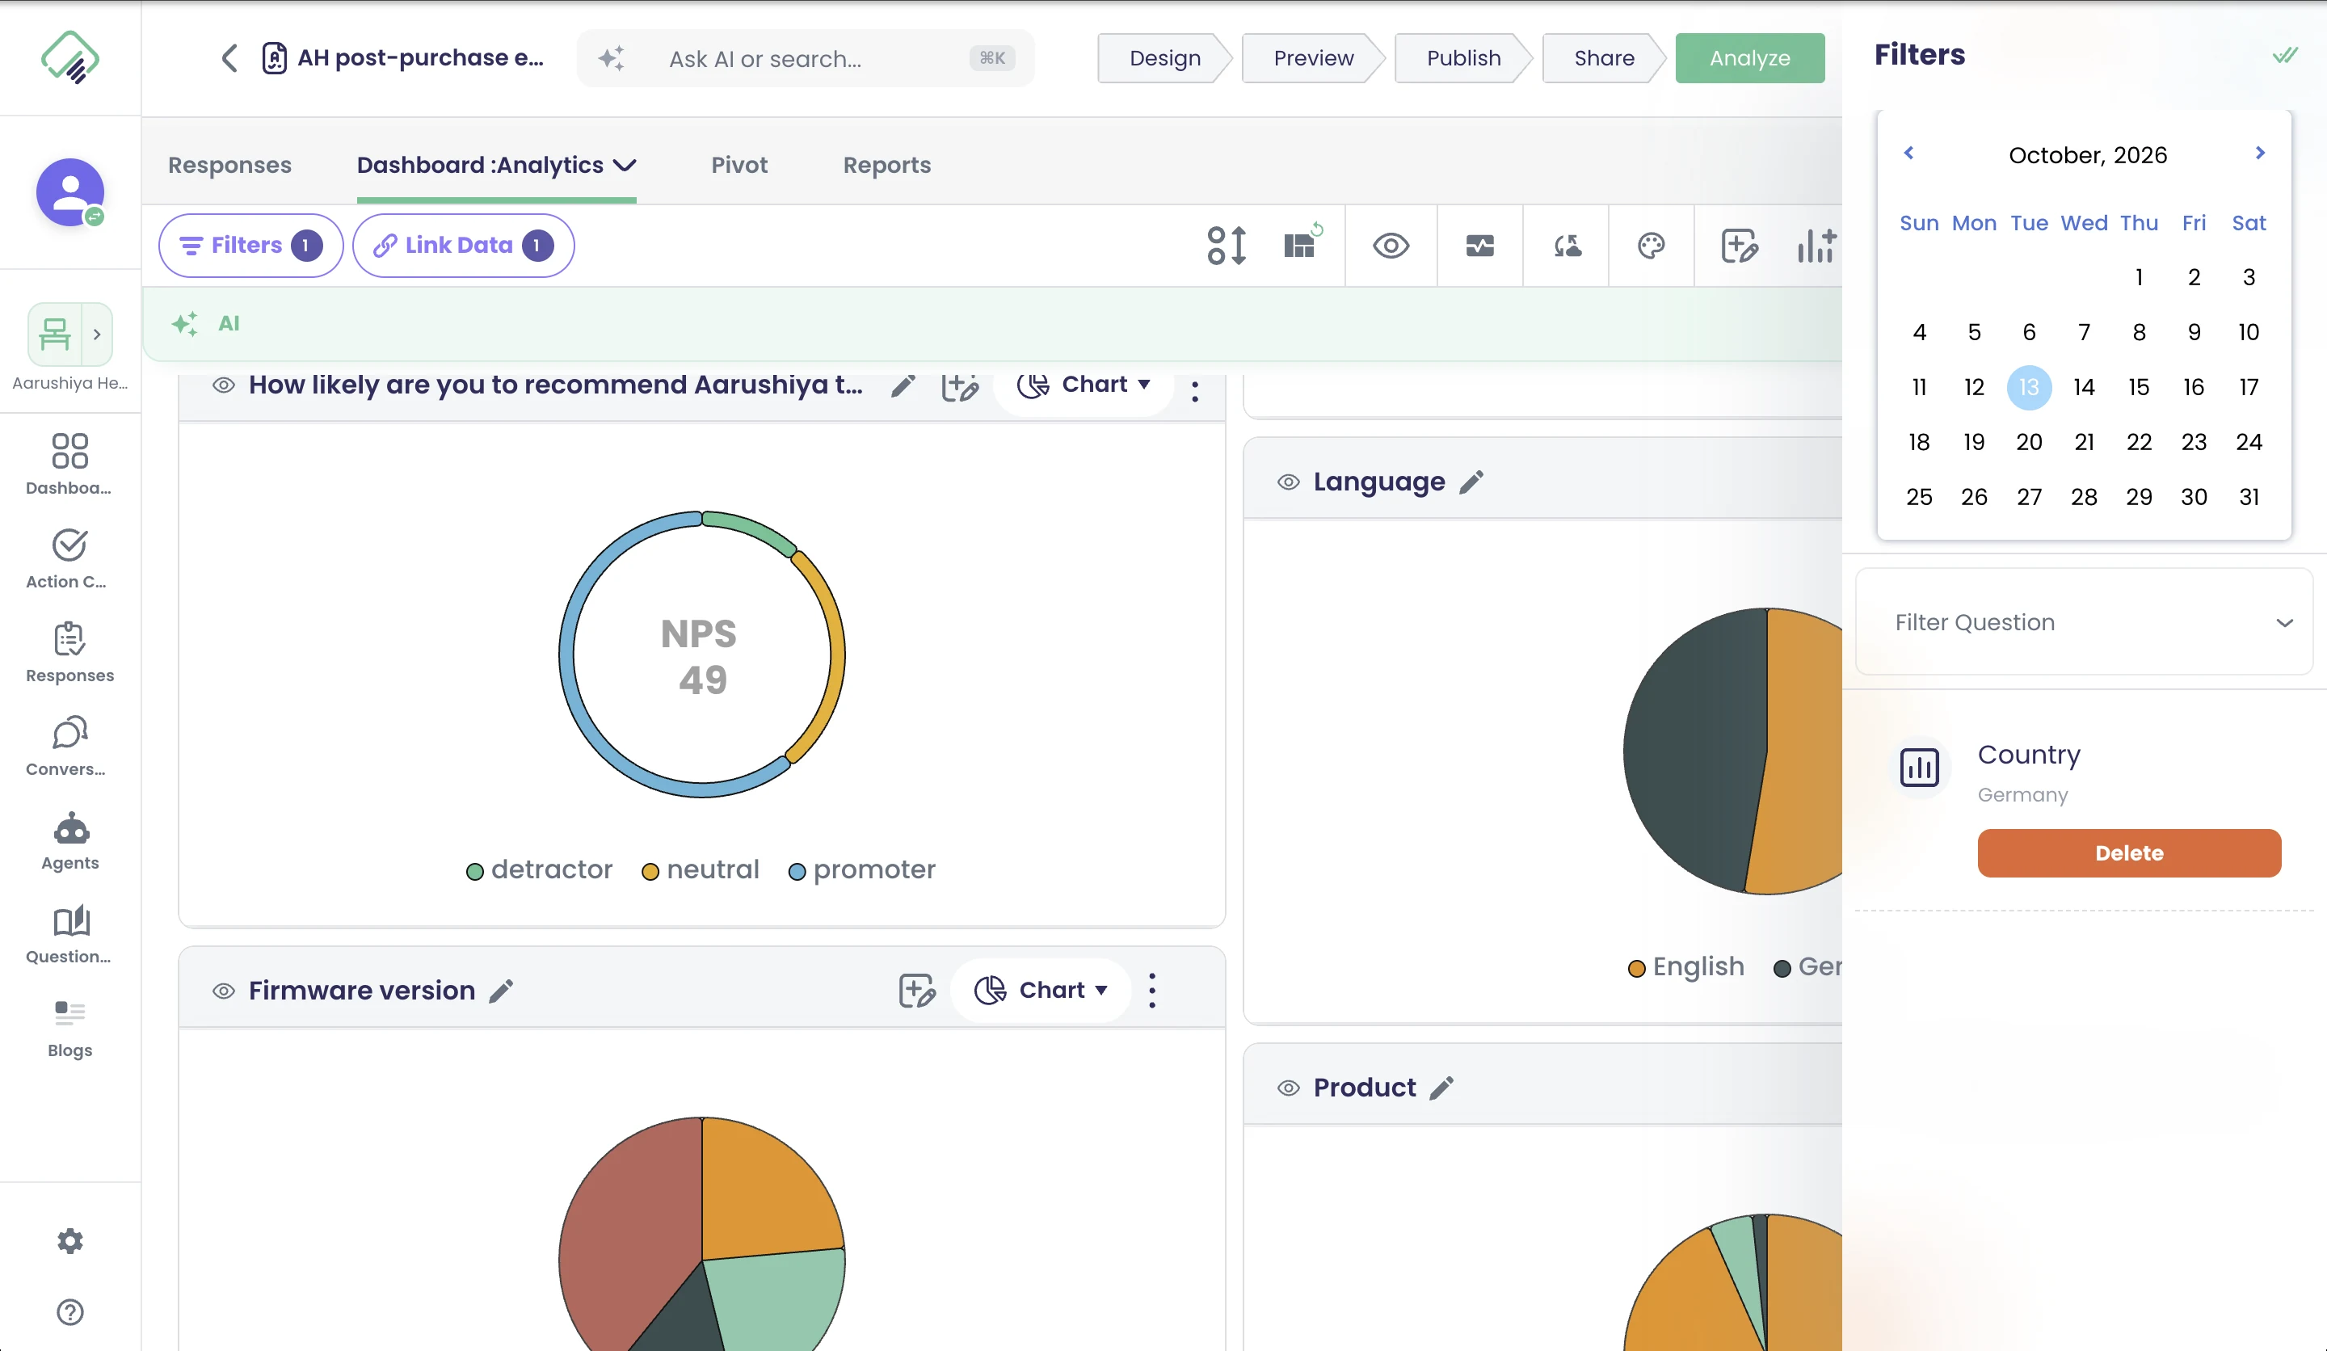Screen dimensions: 2327x1351
Task: Open the activity monitor chart icon
Action: tap(1479, 246)
